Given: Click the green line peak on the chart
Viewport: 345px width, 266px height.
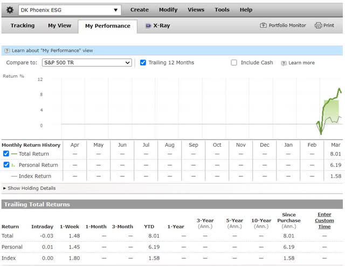Looking at the screenshot, I should click(x=339, y=88).
